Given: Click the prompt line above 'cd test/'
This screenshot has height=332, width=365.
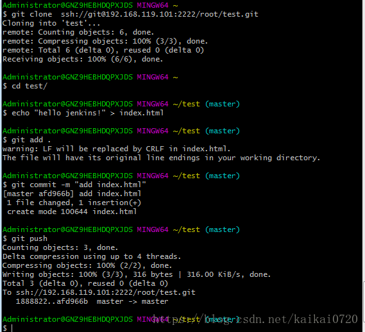Looking at the screenshot, I should (90, 77).
